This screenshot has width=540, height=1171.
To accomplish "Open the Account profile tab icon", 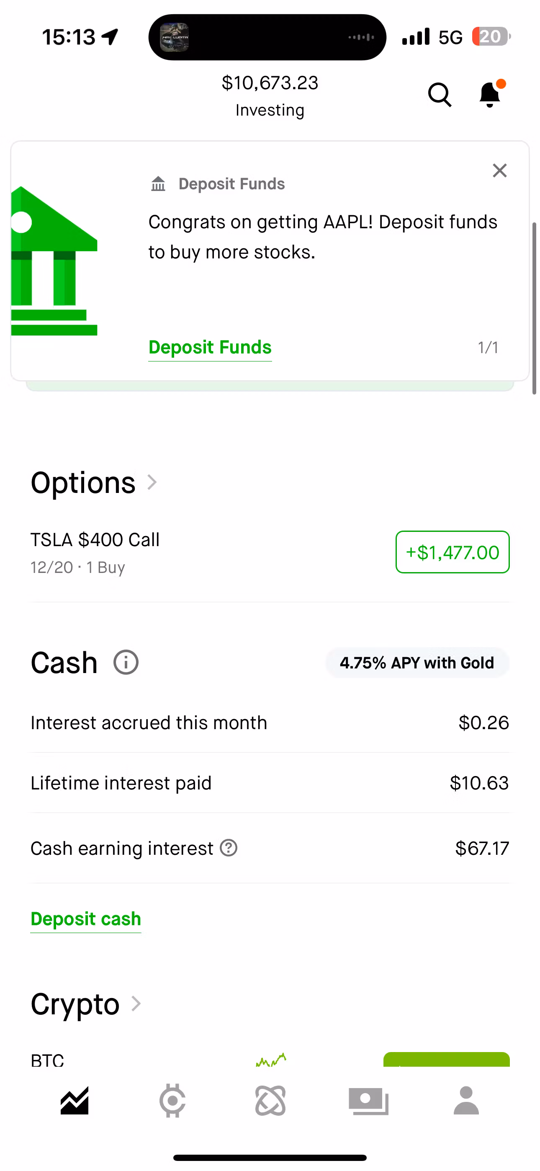I will pos(466,1101).
